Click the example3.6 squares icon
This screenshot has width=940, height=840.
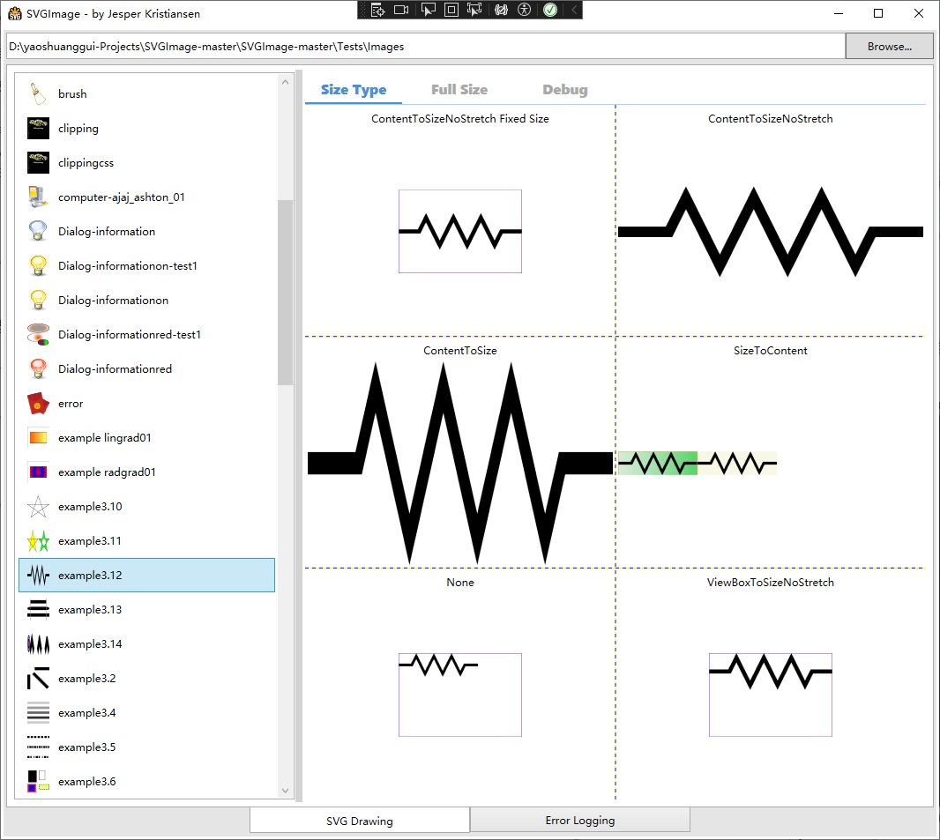click(x=38, y=781)
